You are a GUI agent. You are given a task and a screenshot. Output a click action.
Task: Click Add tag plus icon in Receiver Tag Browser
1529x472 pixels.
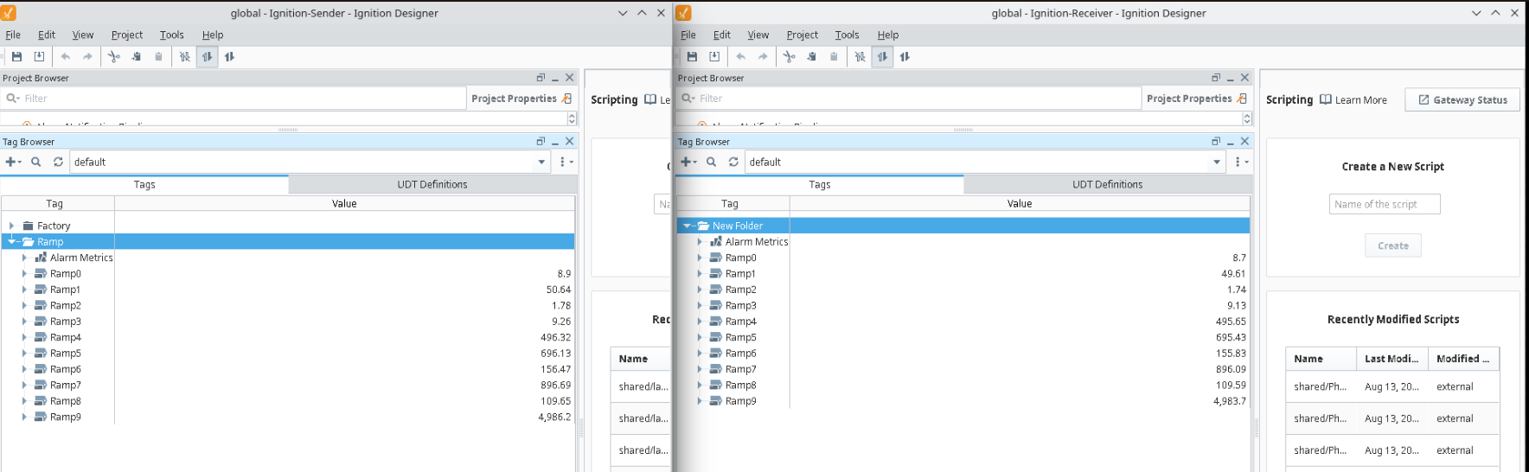tap(688, 162)
